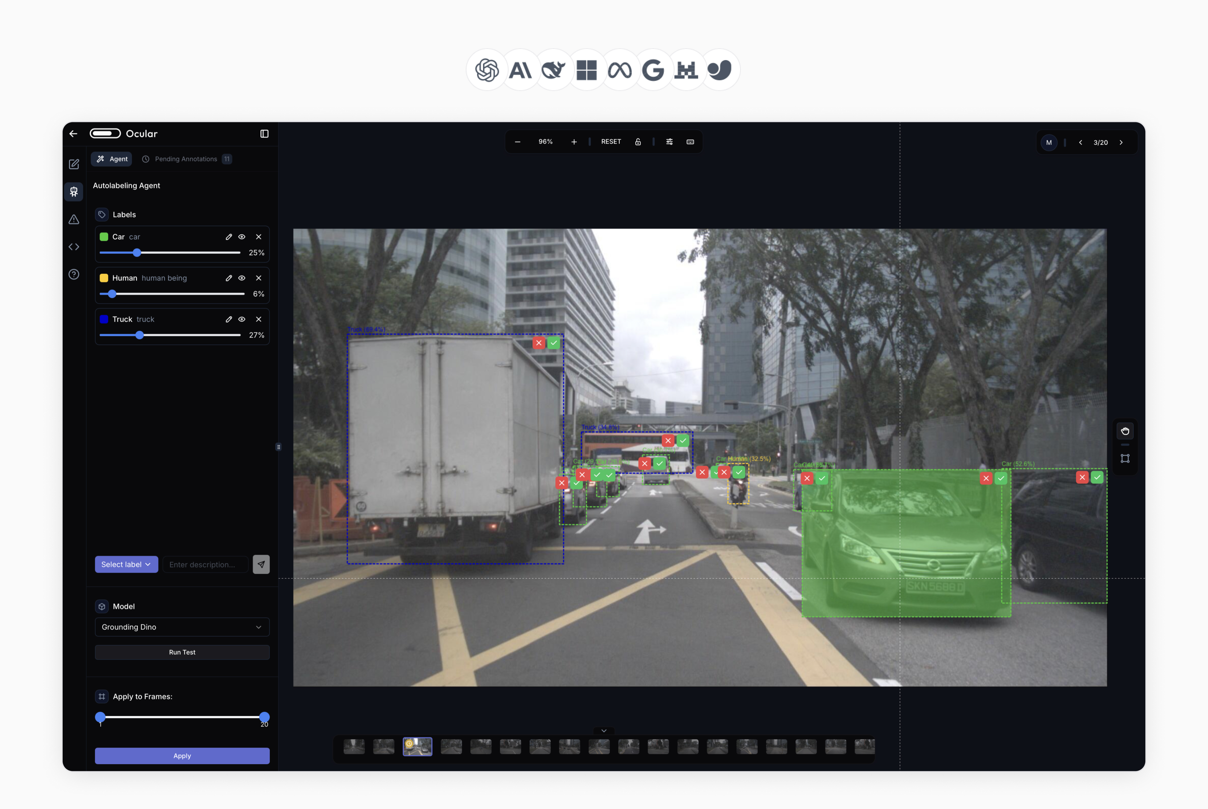The width and height of the screenshot is (1208, 809).
Task: Toggle visibility of the Car label
Action: (242, 237)
